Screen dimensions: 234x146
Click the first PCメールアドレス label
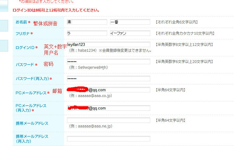[x=31, y=93]
